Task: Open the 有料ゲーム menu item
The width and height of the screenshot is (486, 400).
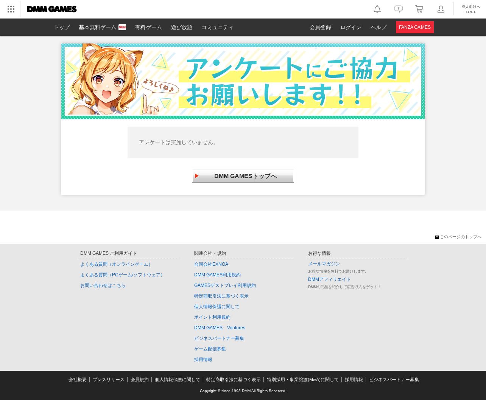Action: 148,27
